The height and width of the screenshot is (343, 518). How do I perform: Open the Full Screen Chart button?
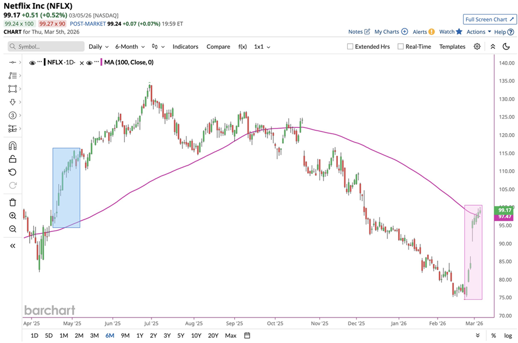489,19
